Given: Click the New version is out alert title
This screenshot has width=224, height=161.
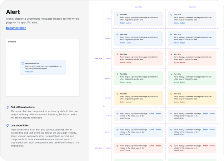Looking at the screenshot, I should pos(32,63).
